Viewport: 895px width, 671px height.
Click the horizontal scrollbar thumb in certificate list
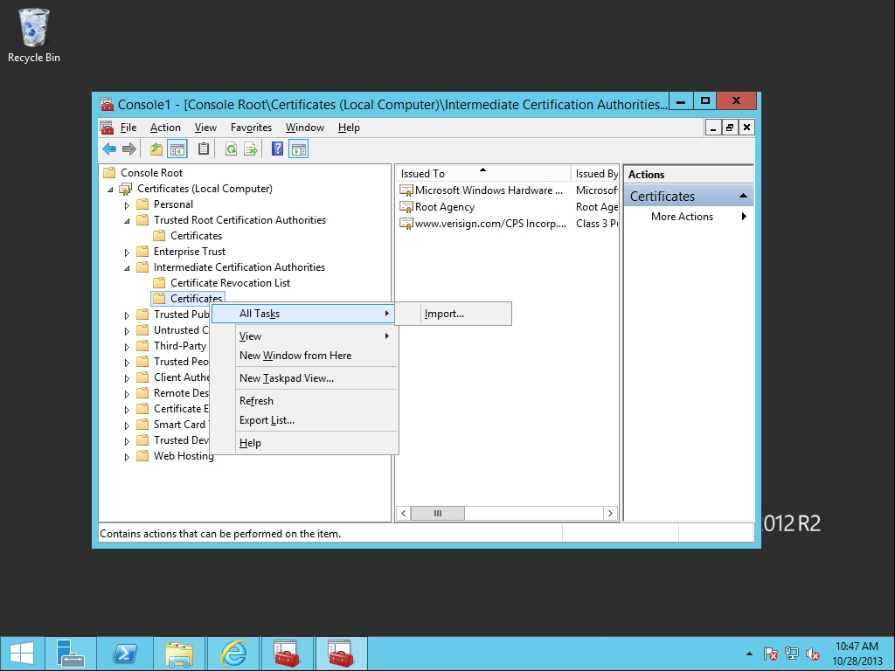438,514
